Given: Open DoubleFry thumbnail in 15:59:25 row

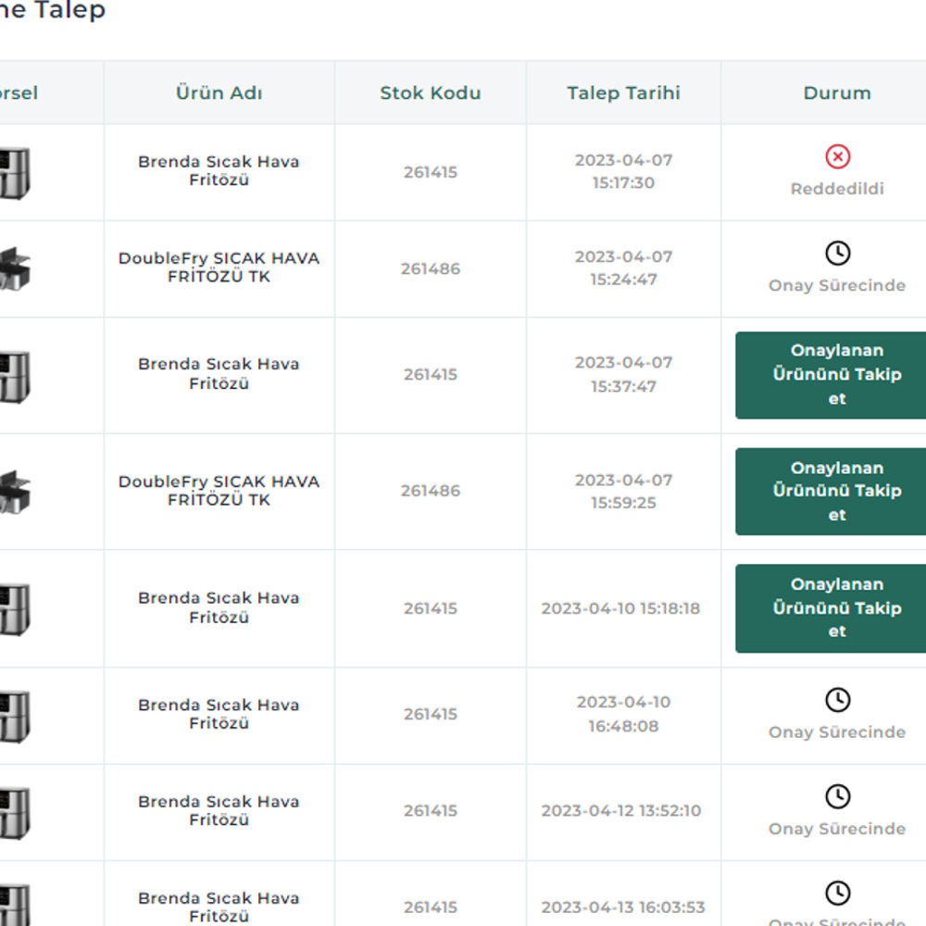Looking at the screenshot, I should [x=15, y=492].
